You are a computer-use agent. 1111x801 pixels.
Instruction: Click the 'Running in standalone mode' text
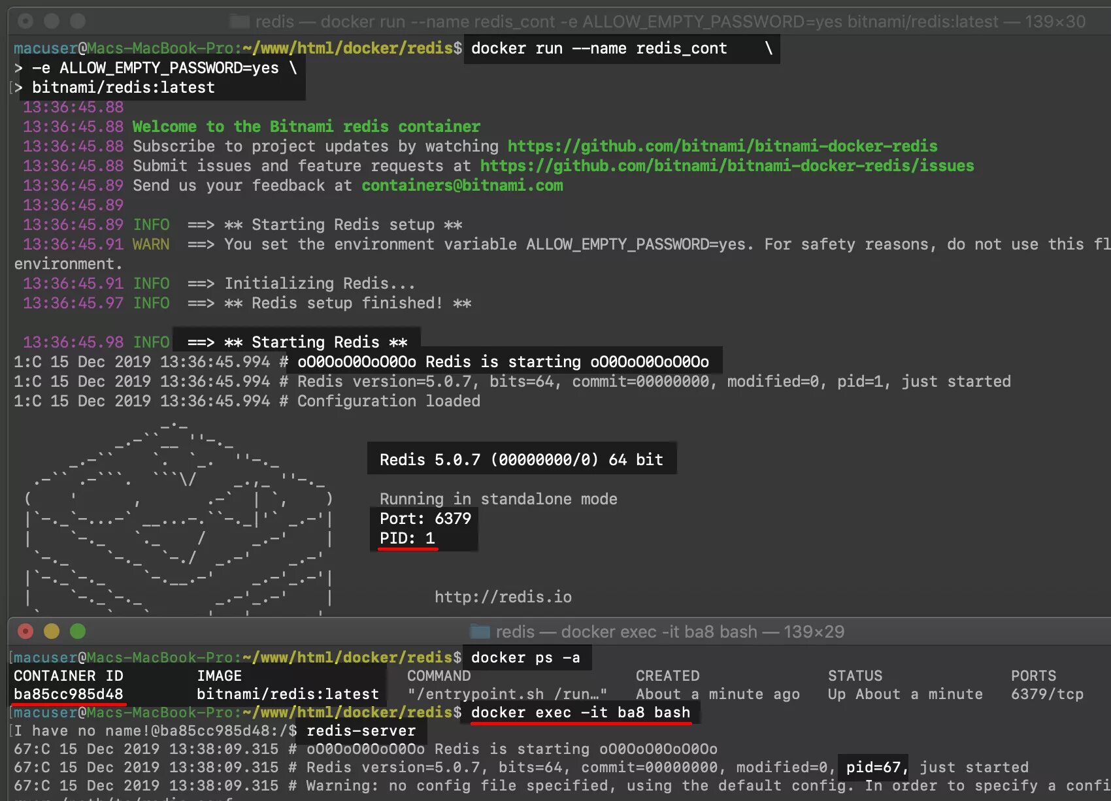(499, 499)
